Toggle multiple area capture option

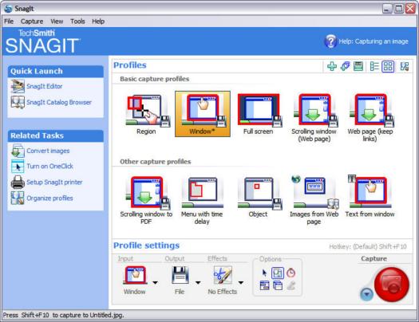tap(278, 285)
